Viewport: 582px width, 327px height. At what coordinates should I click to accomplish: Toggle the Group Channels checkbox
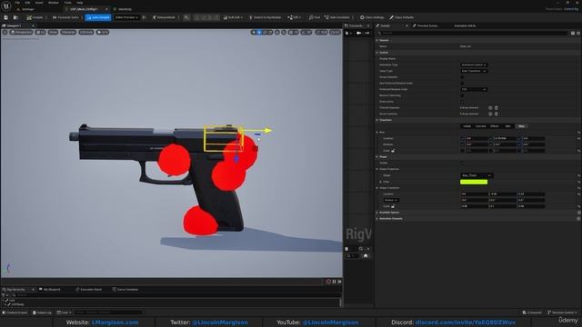point(462,77)
